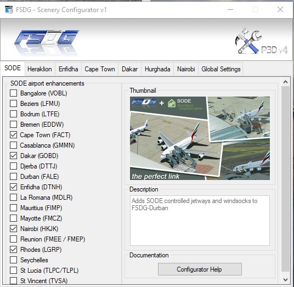Select the SODE tab
The width and height of the screenshot is (294, 287).
click(x=13, y=68)
